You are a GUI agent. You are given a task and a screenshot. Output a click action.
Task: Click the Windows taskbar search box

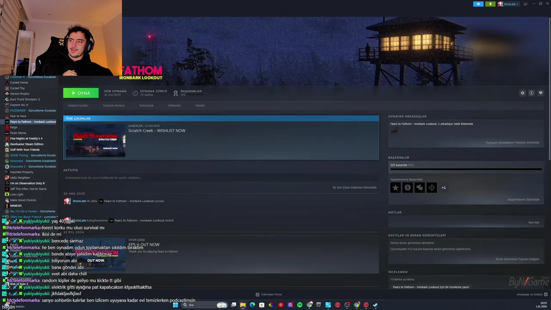point(204,305)
